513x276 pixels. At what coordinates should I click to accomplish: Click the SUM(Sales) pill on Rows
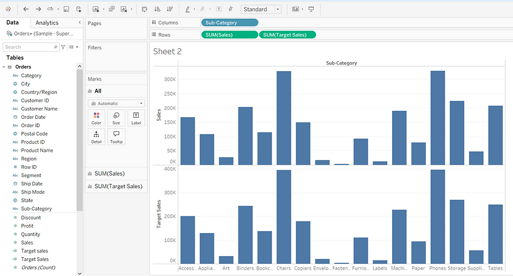(229, 34)
